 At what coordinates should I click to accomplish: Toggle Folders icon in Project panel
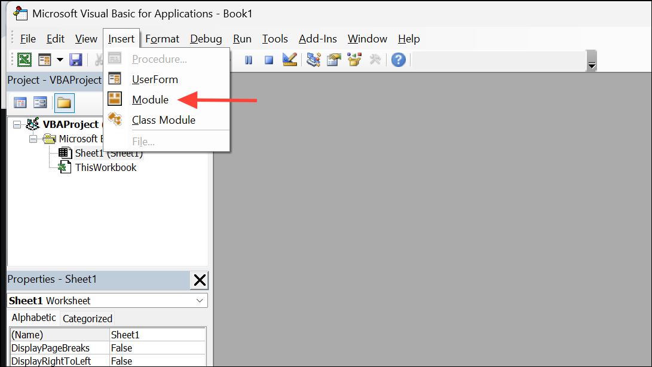[64, 103]
